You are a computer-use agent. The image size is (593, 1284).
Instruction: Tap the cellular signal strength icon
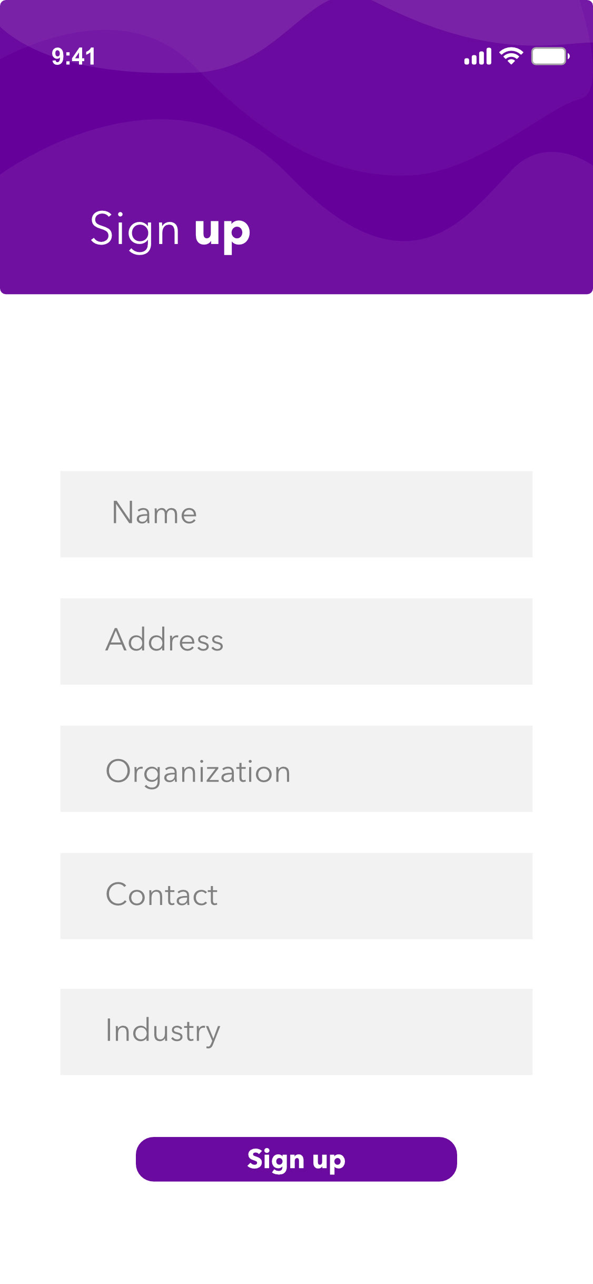478,56
